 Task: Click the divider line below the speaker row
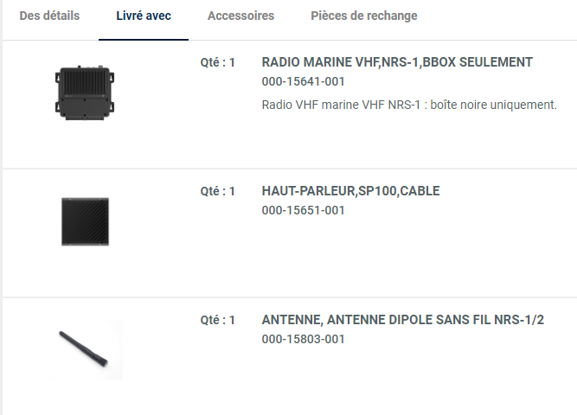pos(290,297)
